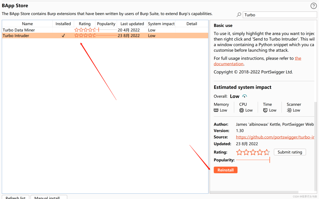Click the Turbo Intruder row star rating
The image size is (319, 199).
85,35
